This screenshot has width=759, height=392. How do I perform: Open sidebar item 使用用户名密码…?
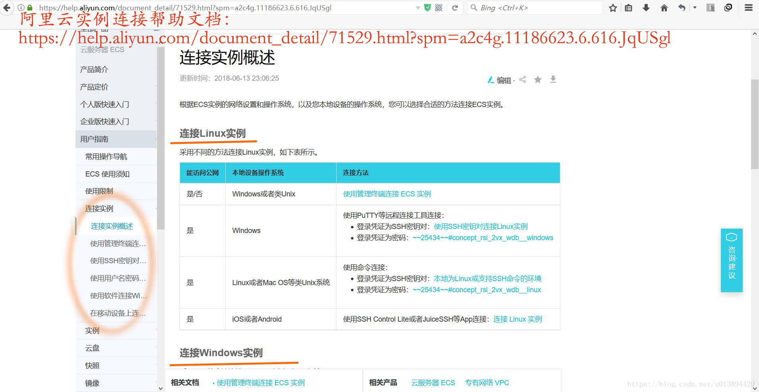tap(118, 278)
